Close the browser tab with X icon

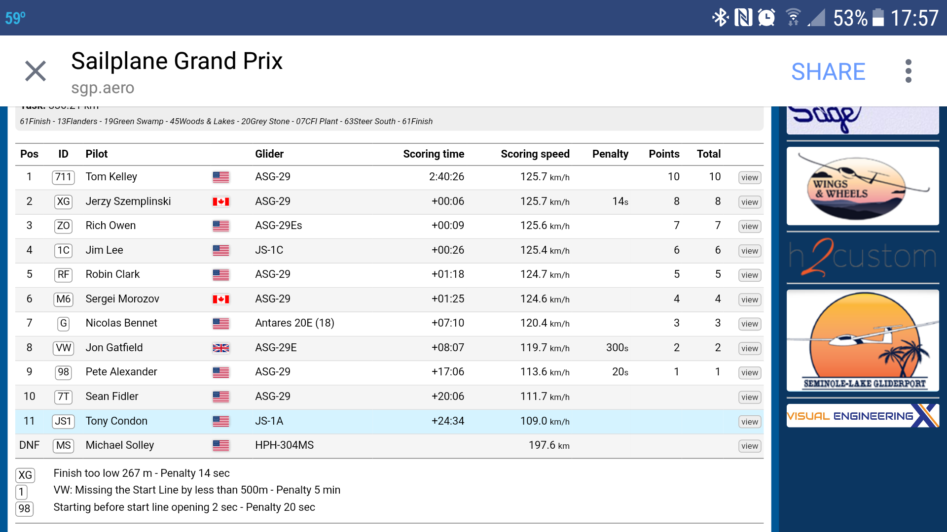click(36, 71)
